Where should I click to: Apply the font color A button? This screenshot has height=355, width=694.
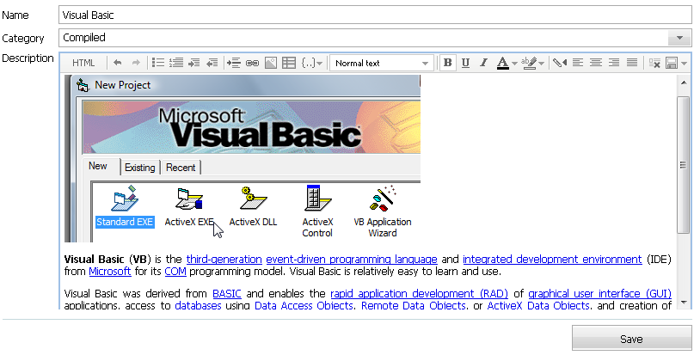[x=502, y=63]
